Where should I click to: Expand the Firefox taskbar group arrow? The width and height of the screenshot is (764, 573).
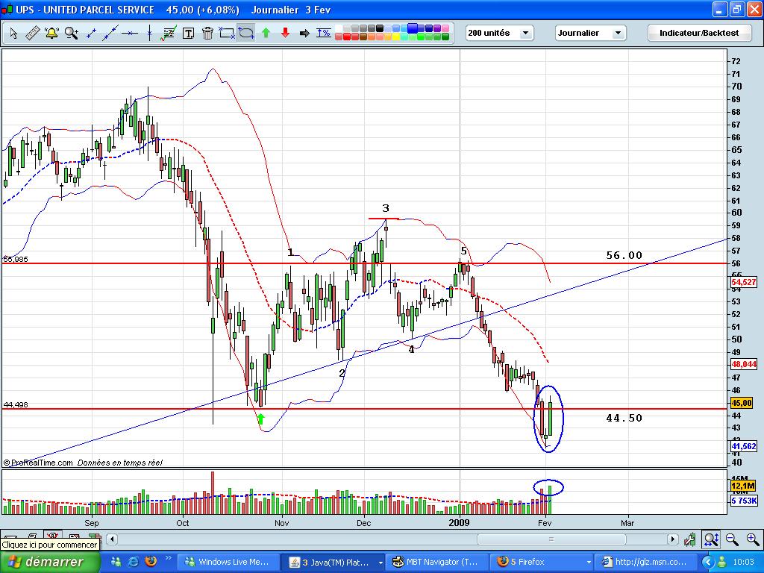pos(589,563)
